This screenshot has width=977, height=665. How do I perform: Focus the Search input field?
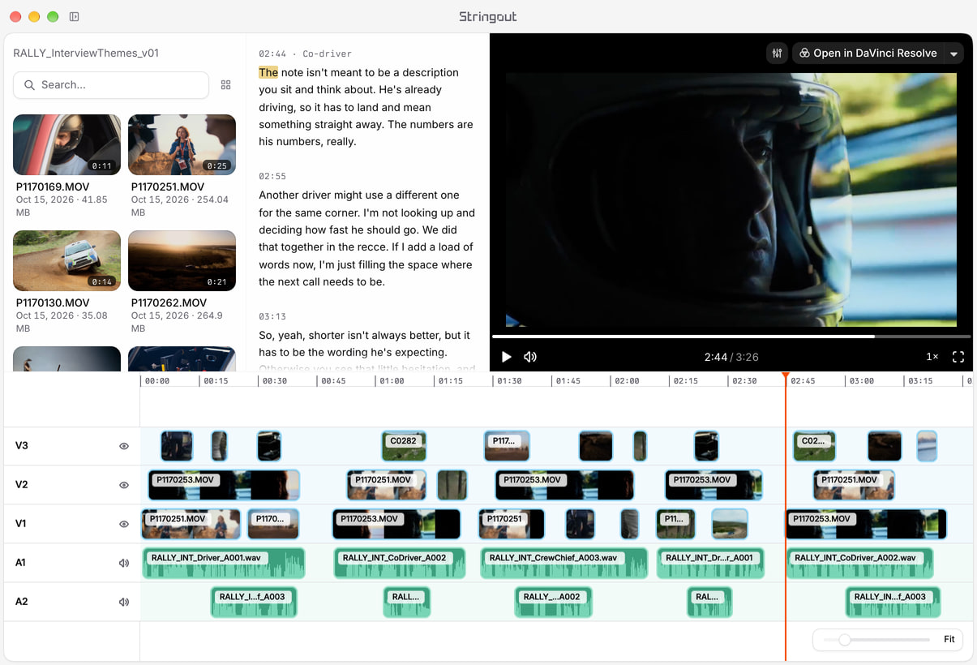point(111,85)
